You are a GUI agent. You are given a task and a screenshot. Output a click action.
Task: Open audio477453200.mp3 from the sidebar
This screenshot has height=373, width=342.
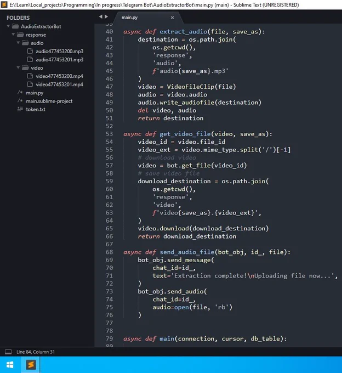point(59,52)
